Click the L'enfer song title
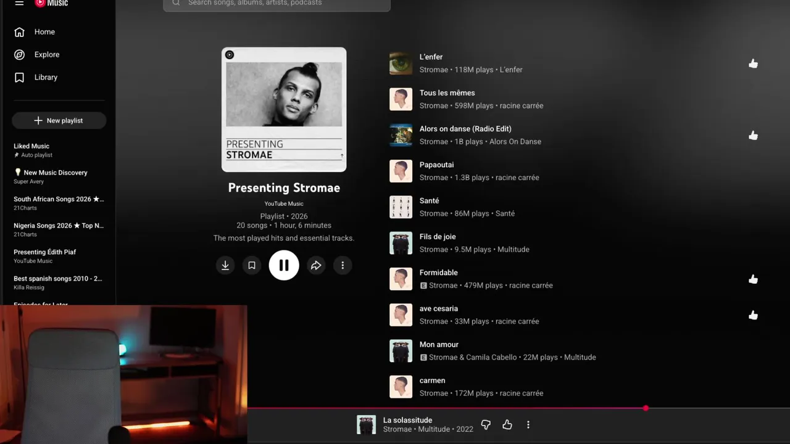Viewport: 790px width, 444px height. point(431,57)
